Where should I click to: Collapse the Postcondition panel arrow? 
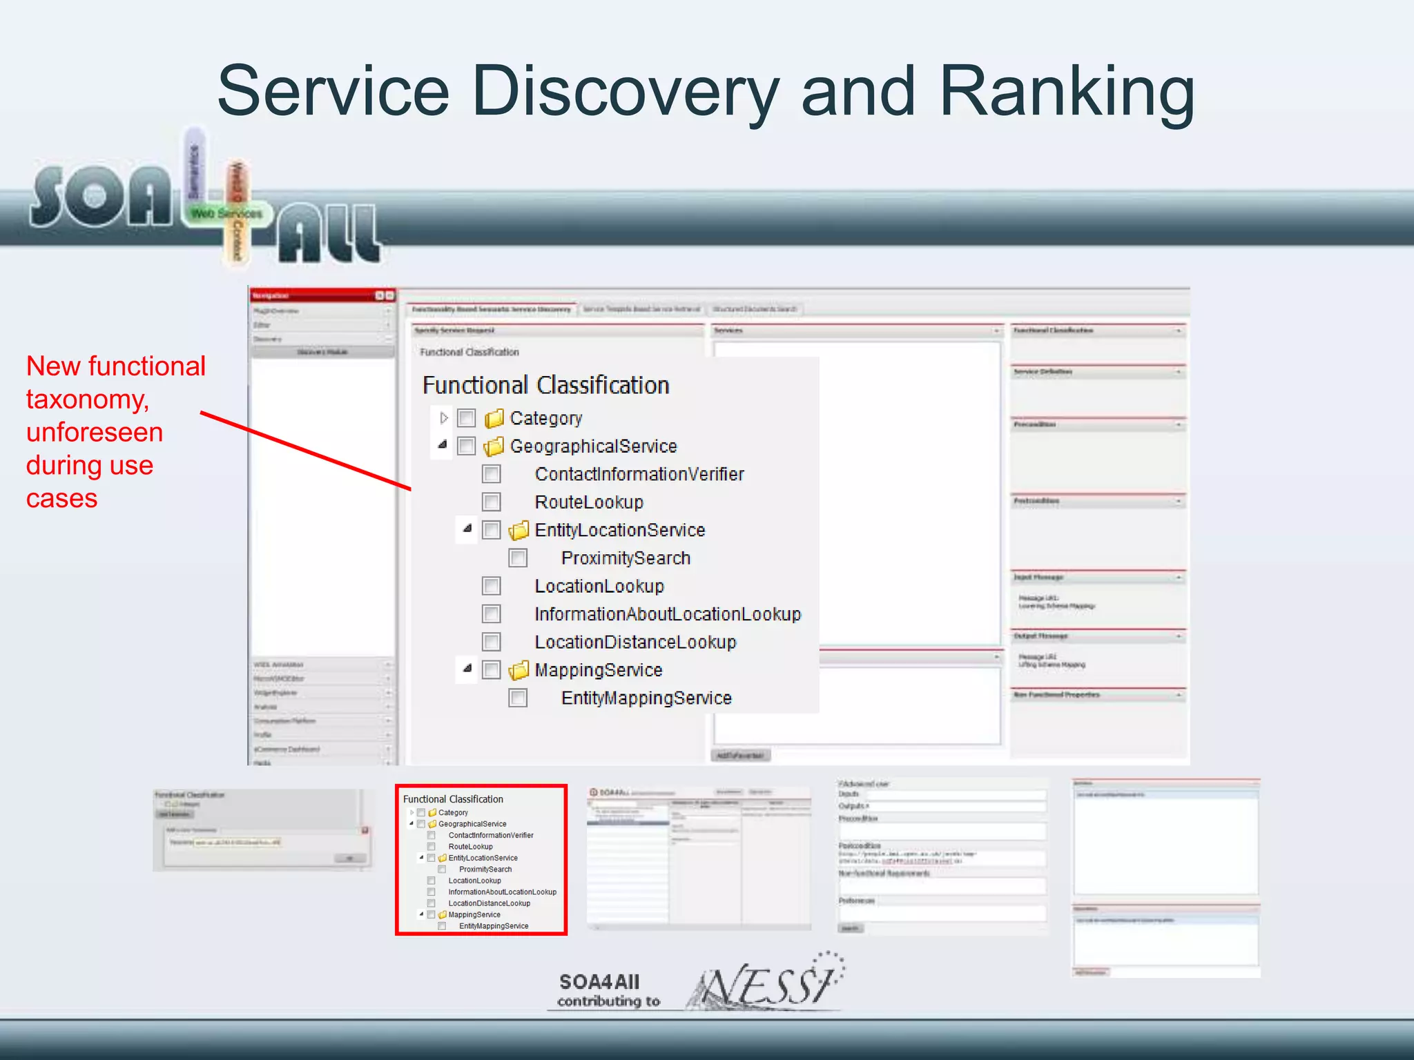1179,501
